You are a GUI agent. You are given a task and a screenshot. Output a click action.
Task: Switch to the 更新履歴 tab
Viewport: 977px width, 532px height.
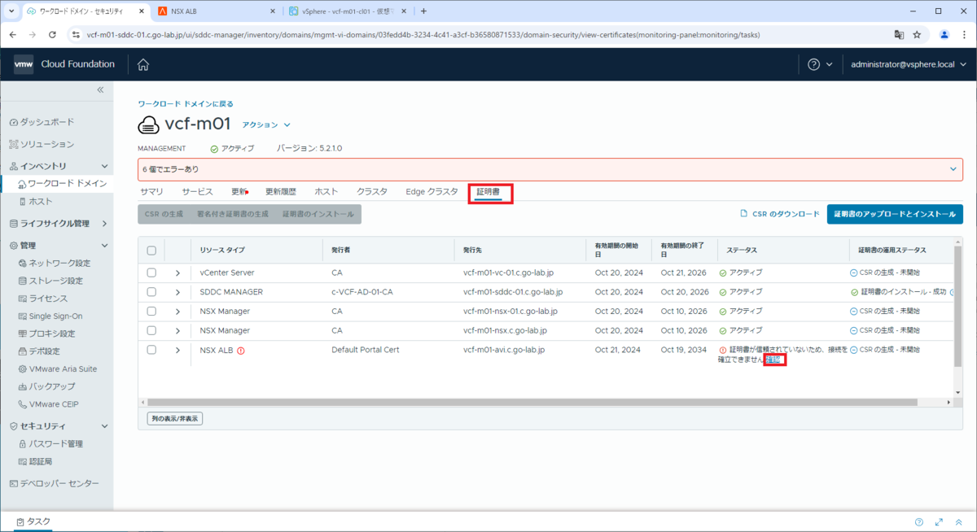[x=281, y=192]
